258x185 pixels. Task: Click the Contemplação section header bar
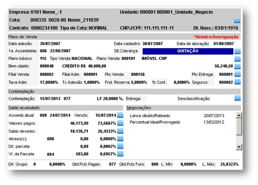coord(124,91)
